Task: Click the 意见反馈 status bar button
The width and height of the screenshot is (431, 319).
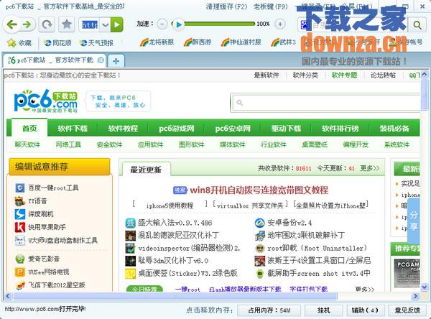Action: pos(407,310)
